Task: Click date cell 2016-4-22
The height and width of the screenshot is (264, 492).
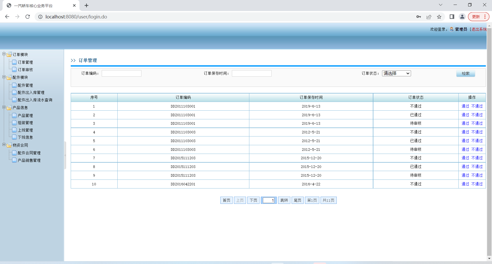Action: point(311,184)
